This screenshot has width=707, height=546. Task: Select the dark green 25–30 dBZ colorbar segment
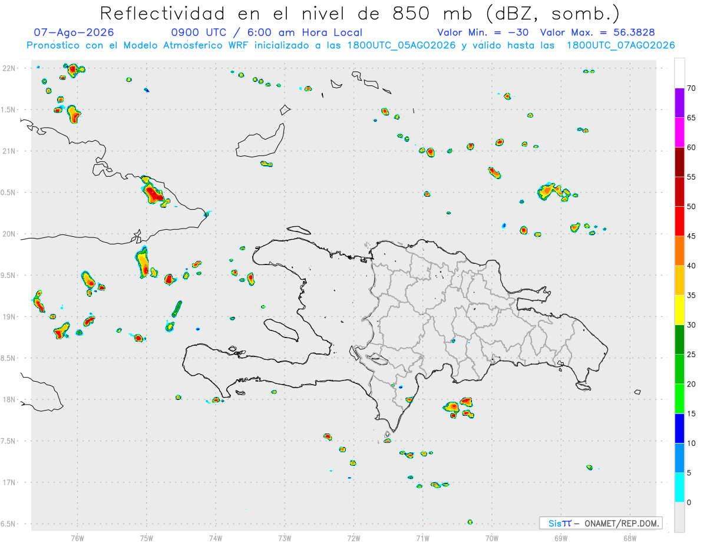(679, 340)
